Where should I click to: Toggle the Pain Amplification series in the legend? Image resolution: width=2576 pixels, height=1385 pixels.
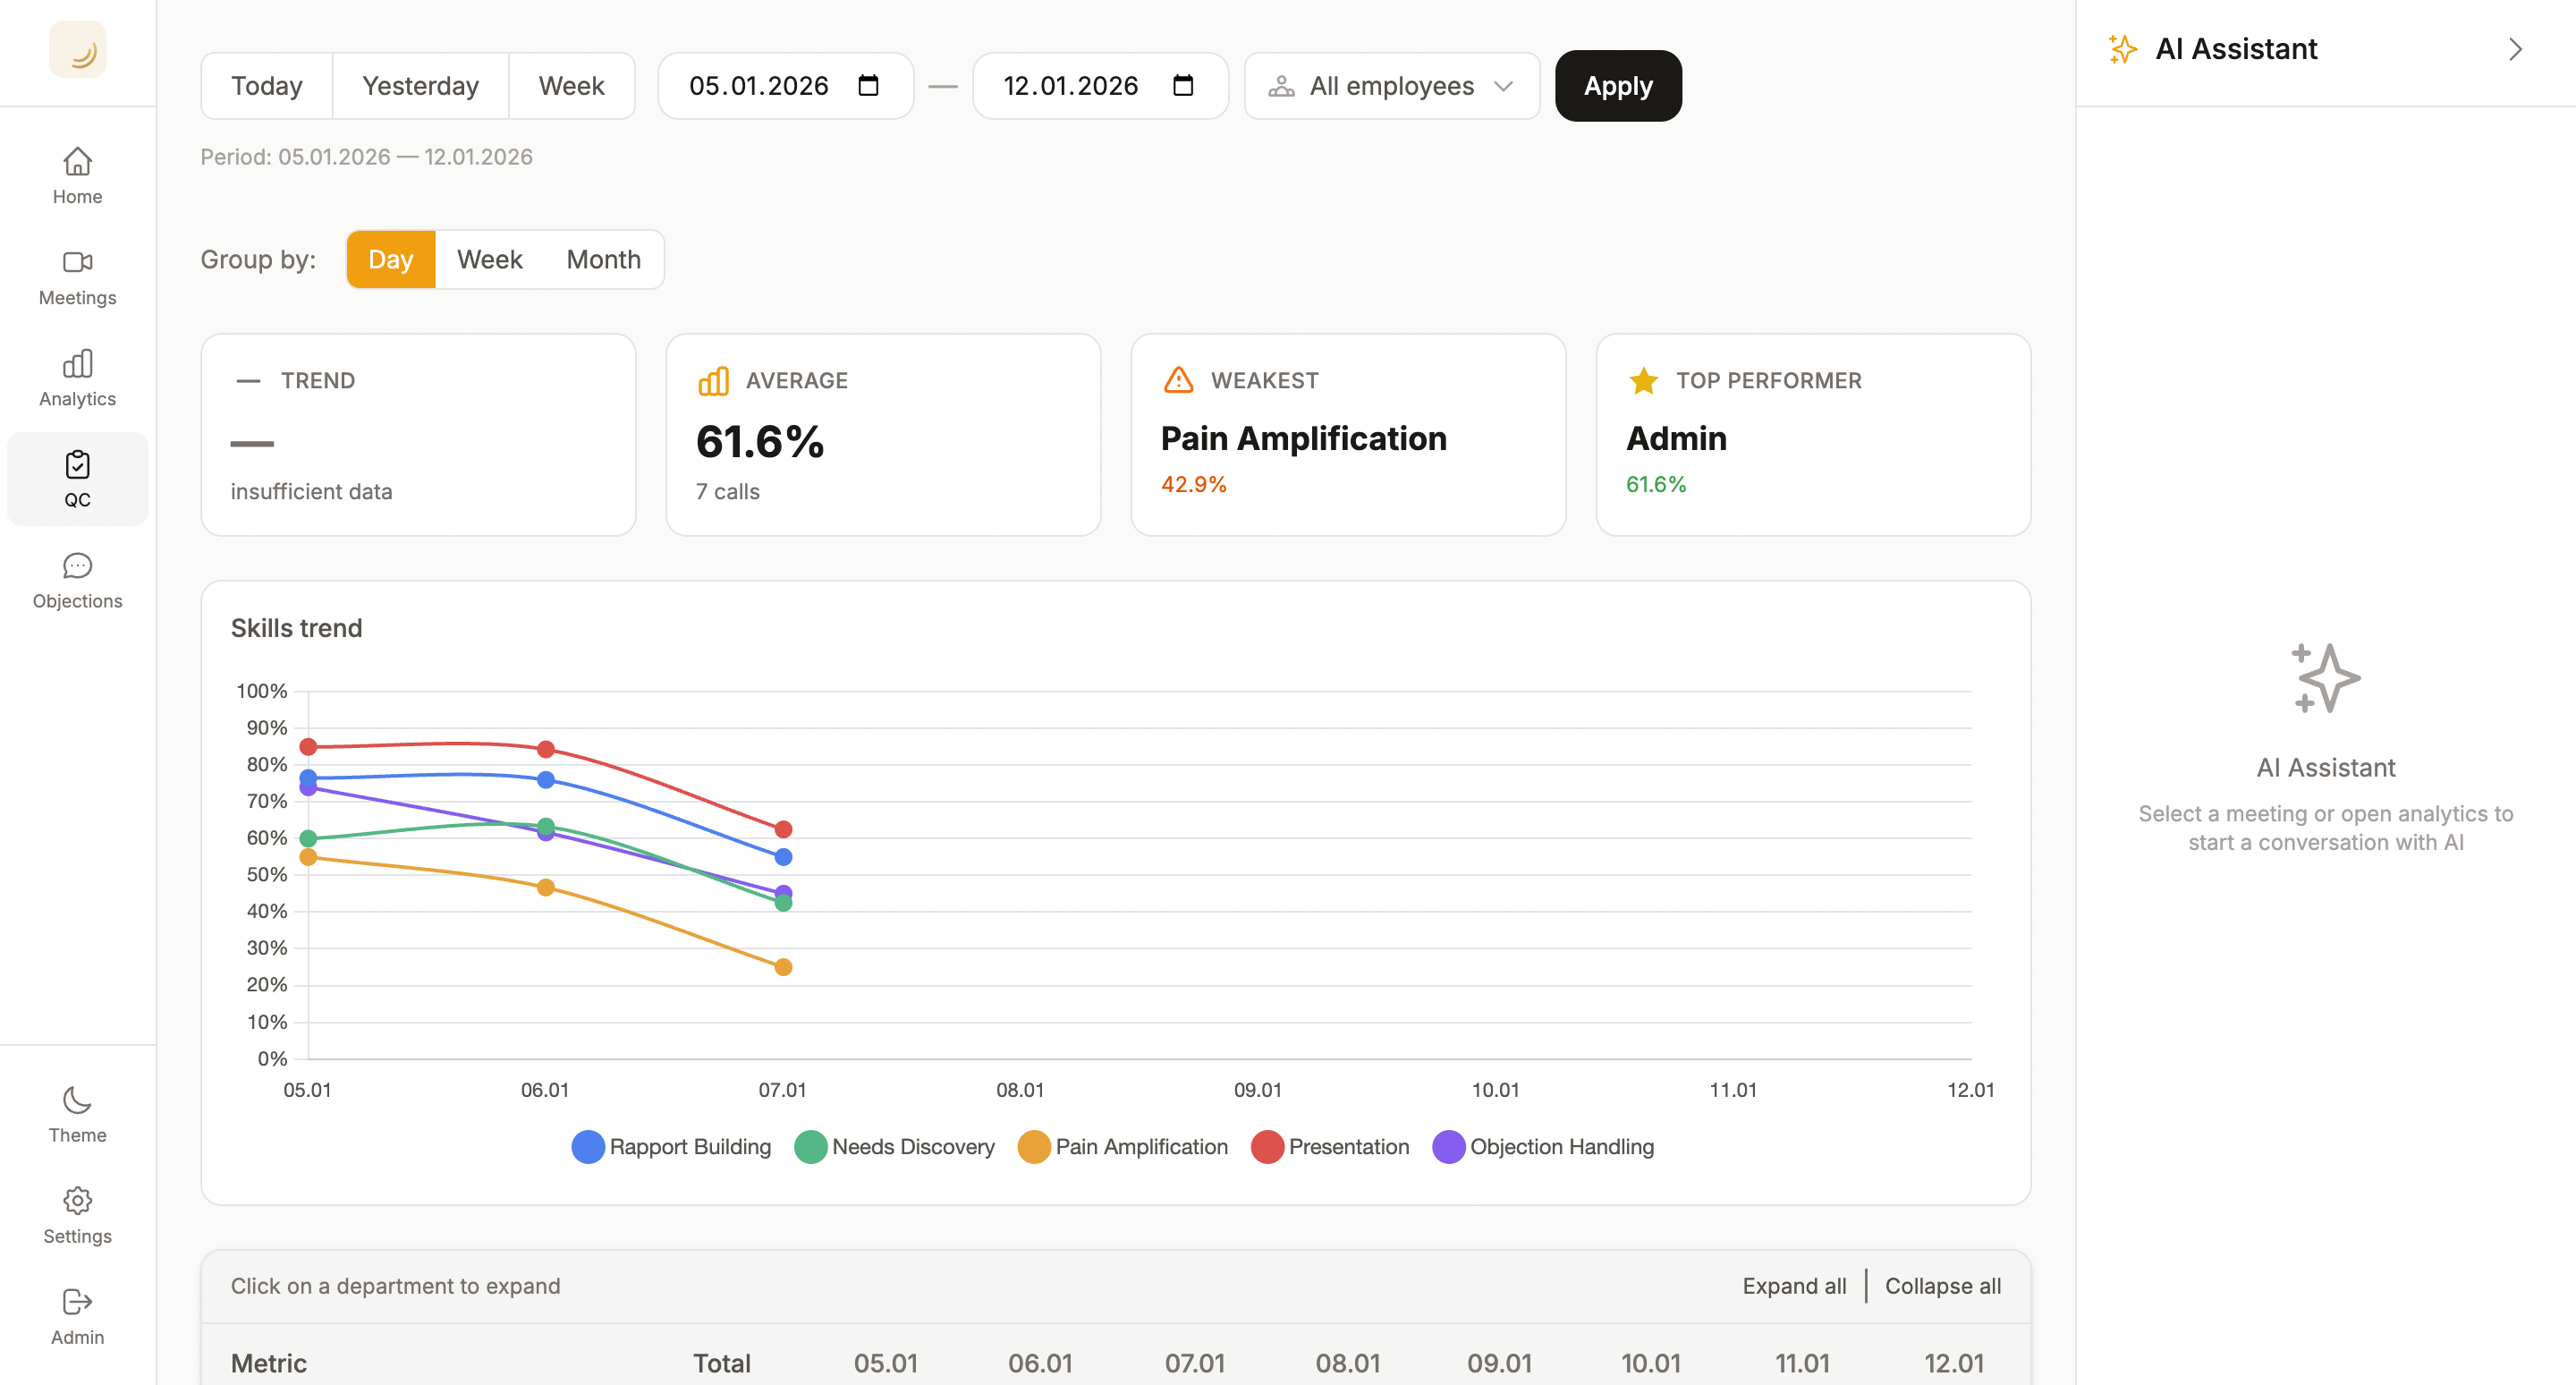point(1122,1147)
